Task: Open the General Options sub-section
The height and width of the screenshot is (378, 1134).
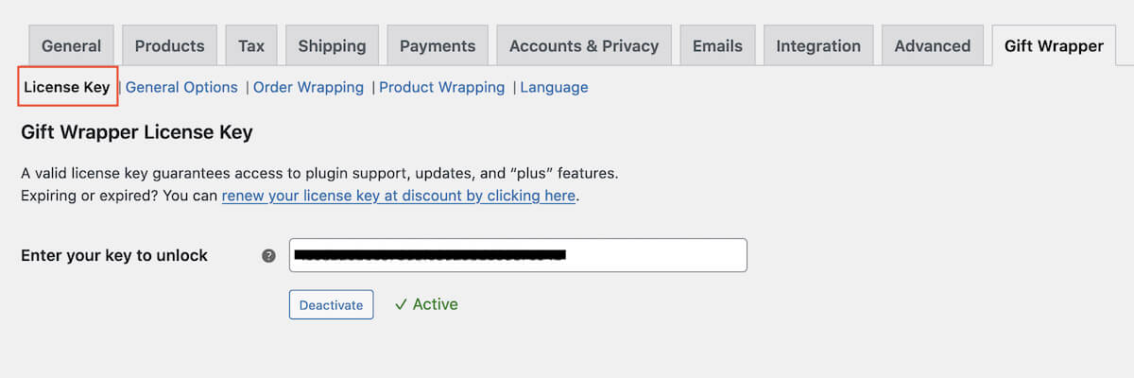Action: [x=181, y=87]
